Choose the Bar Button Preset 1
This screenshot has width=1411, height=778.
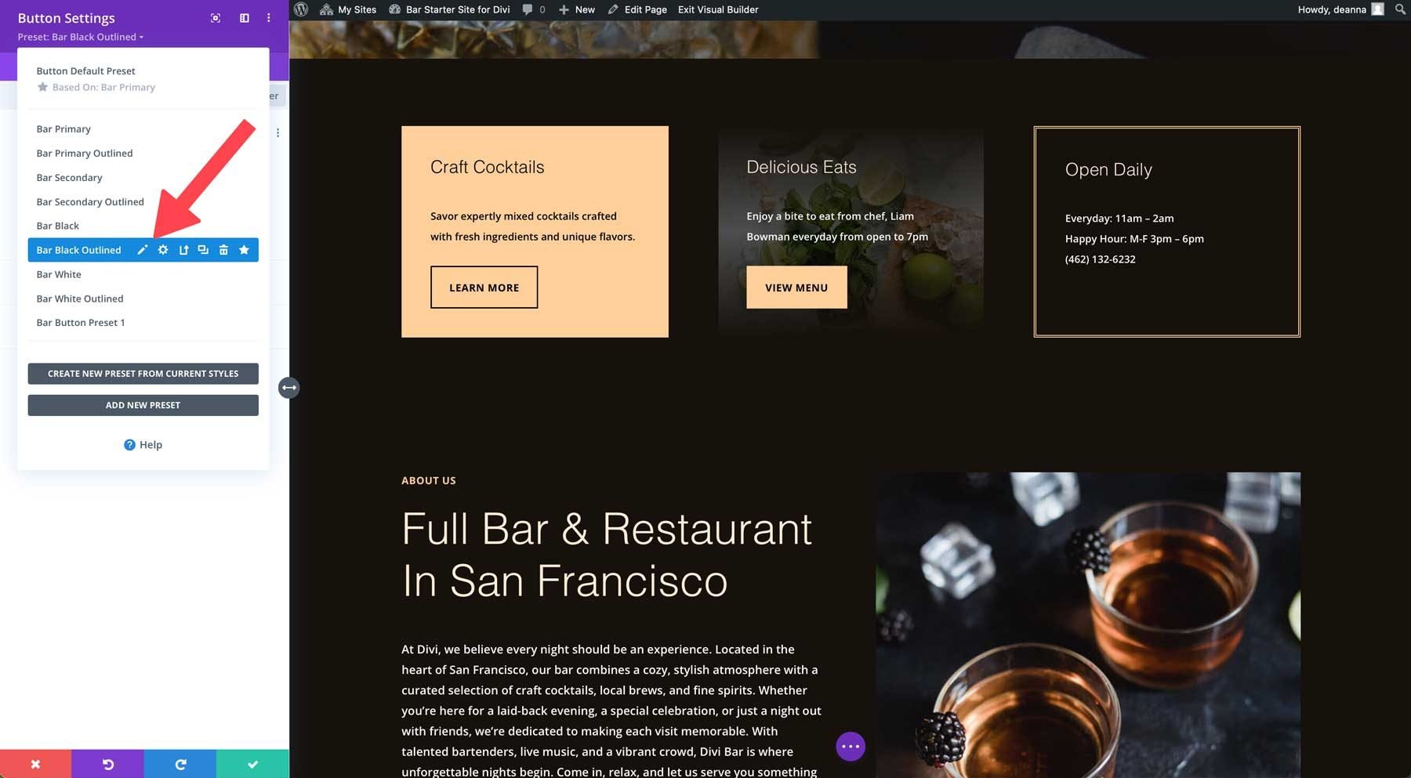[81, 323]
